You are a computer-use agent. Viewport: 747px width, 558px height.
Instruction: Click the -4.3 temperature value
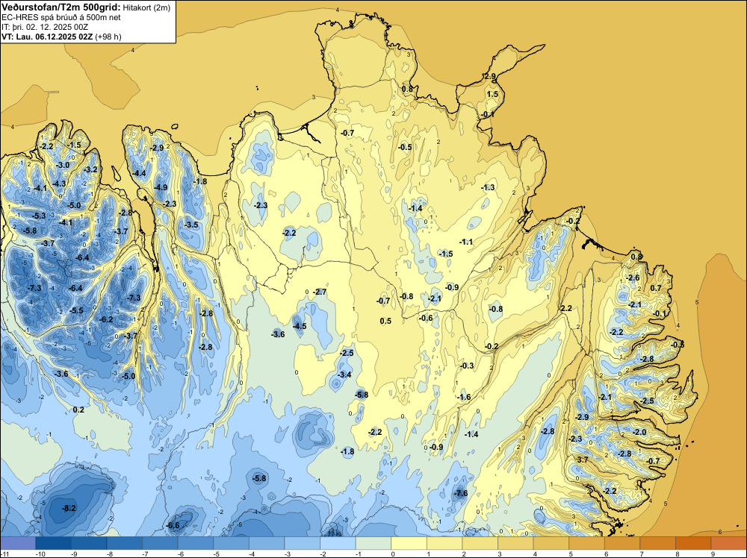[59, 184]
